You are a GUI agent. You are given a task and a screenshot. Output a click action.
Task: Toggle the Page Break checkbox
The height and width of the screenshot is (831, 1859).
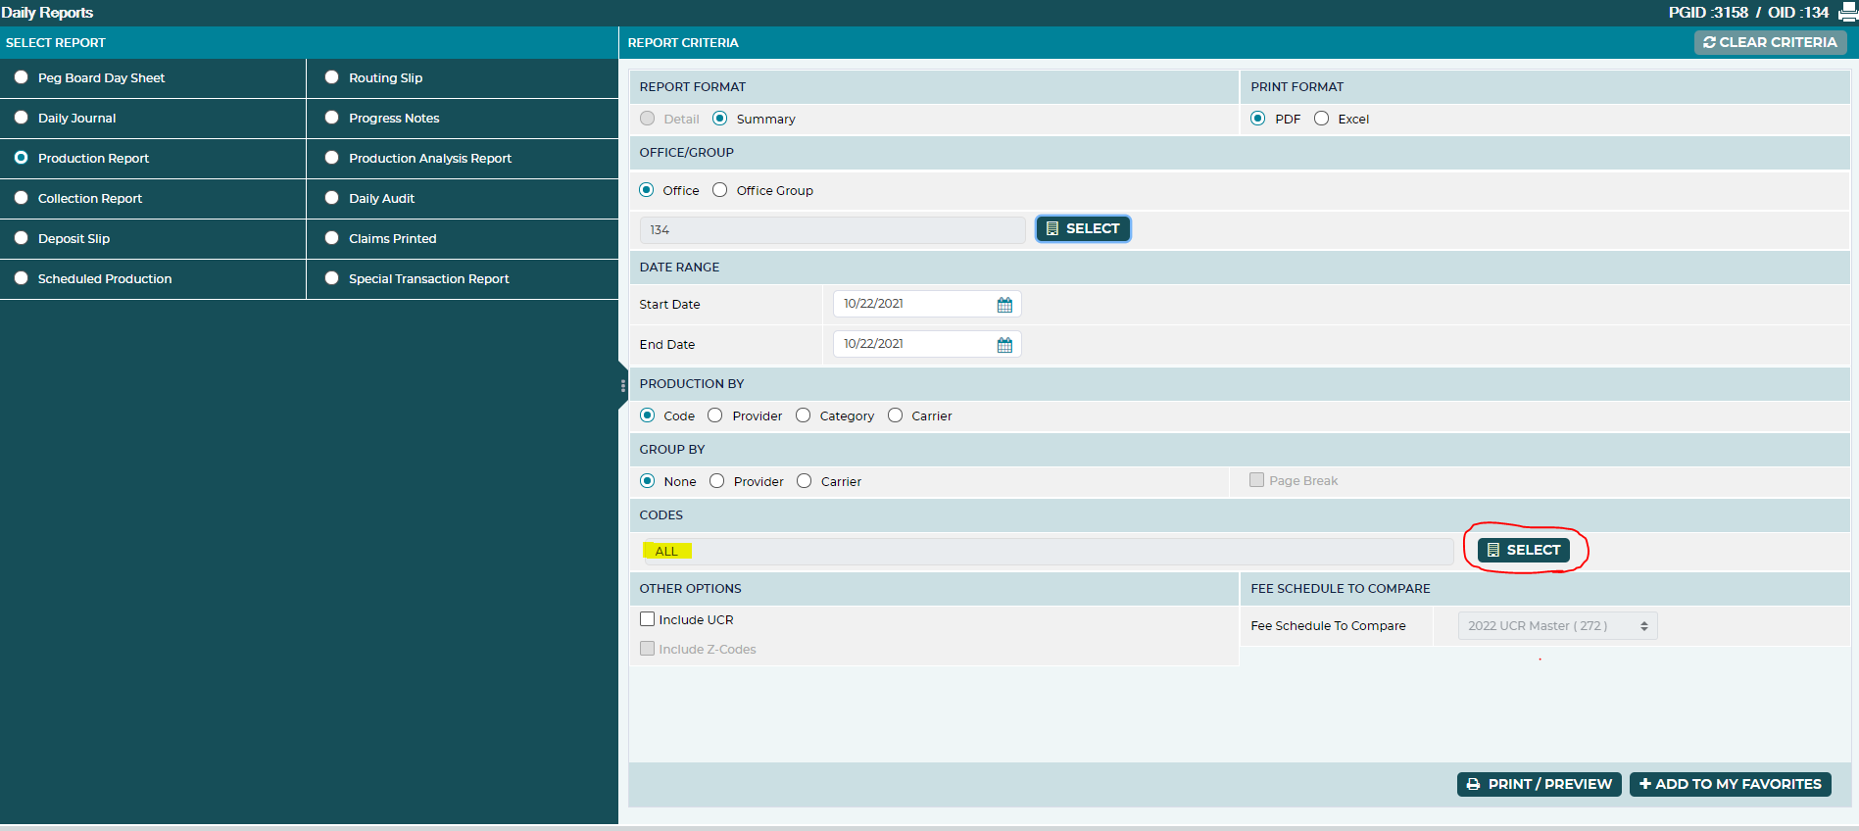(1256, 480)
